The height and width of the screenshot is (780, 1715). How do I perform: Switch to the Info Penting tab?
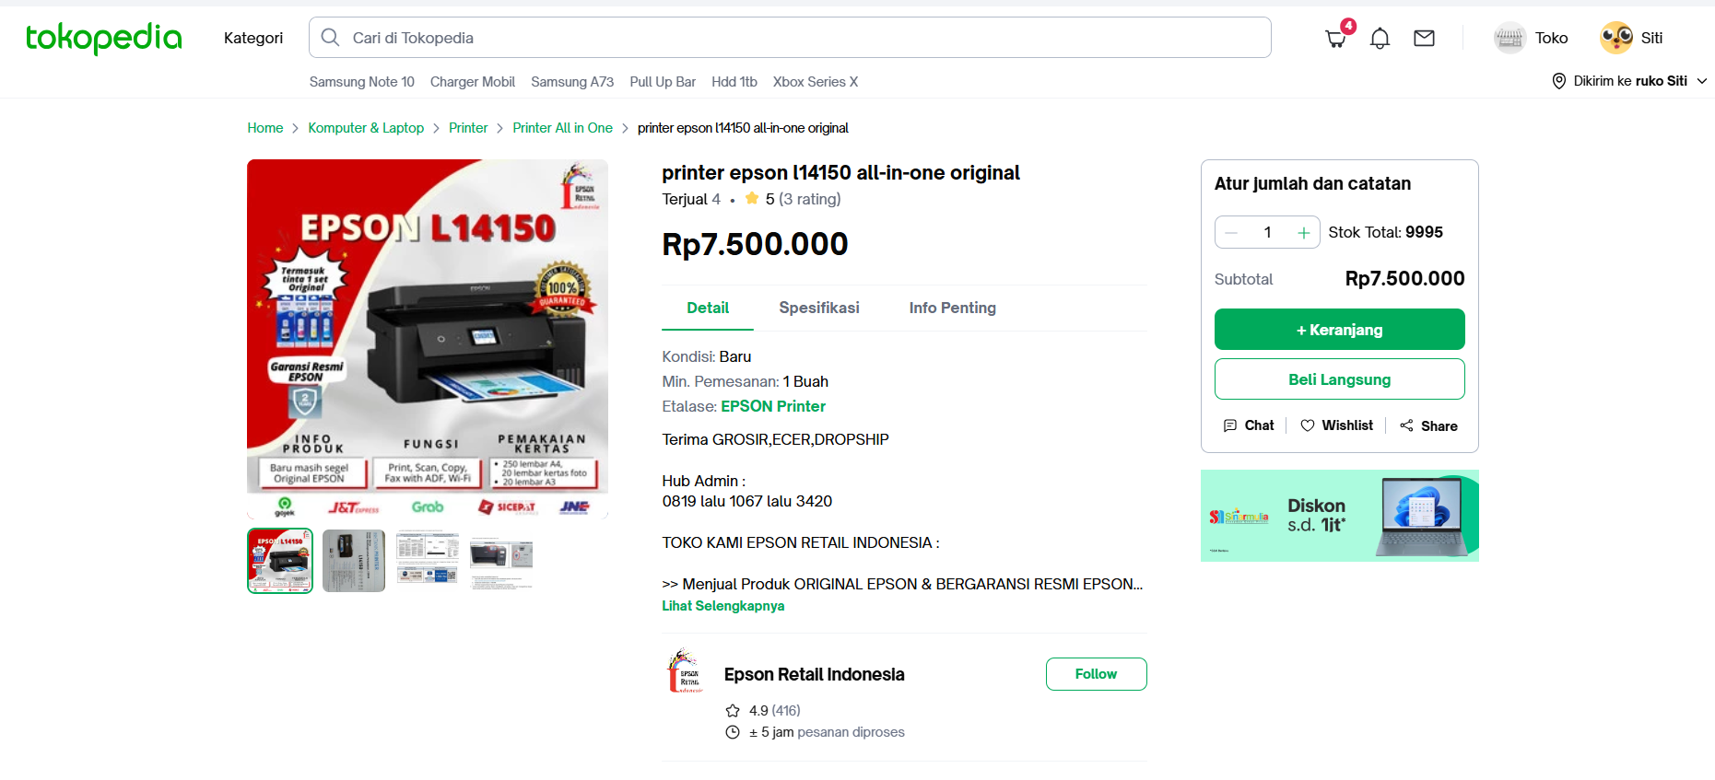tap(953, 308)
